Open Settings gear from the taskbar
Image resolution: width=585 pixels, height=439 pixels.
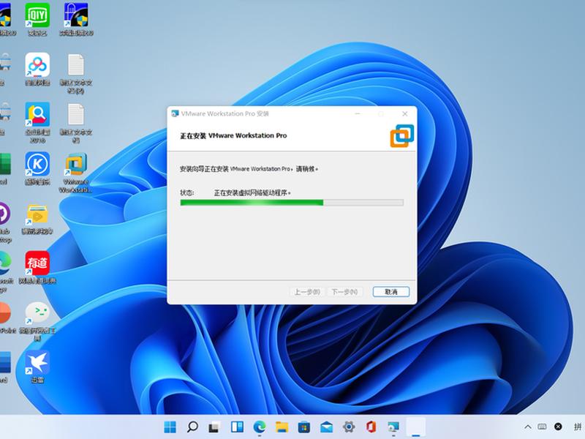349,427
